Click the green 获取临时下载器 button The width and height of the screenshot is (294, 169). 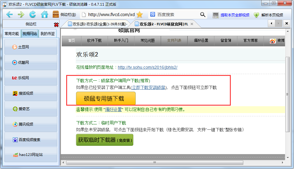point(105,140)
